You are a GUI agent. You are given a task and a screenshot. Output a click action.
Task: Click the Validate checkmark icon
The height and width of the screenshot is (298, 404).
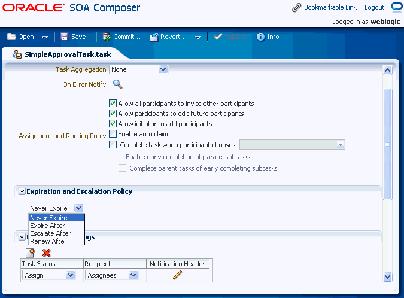point(218,37)
